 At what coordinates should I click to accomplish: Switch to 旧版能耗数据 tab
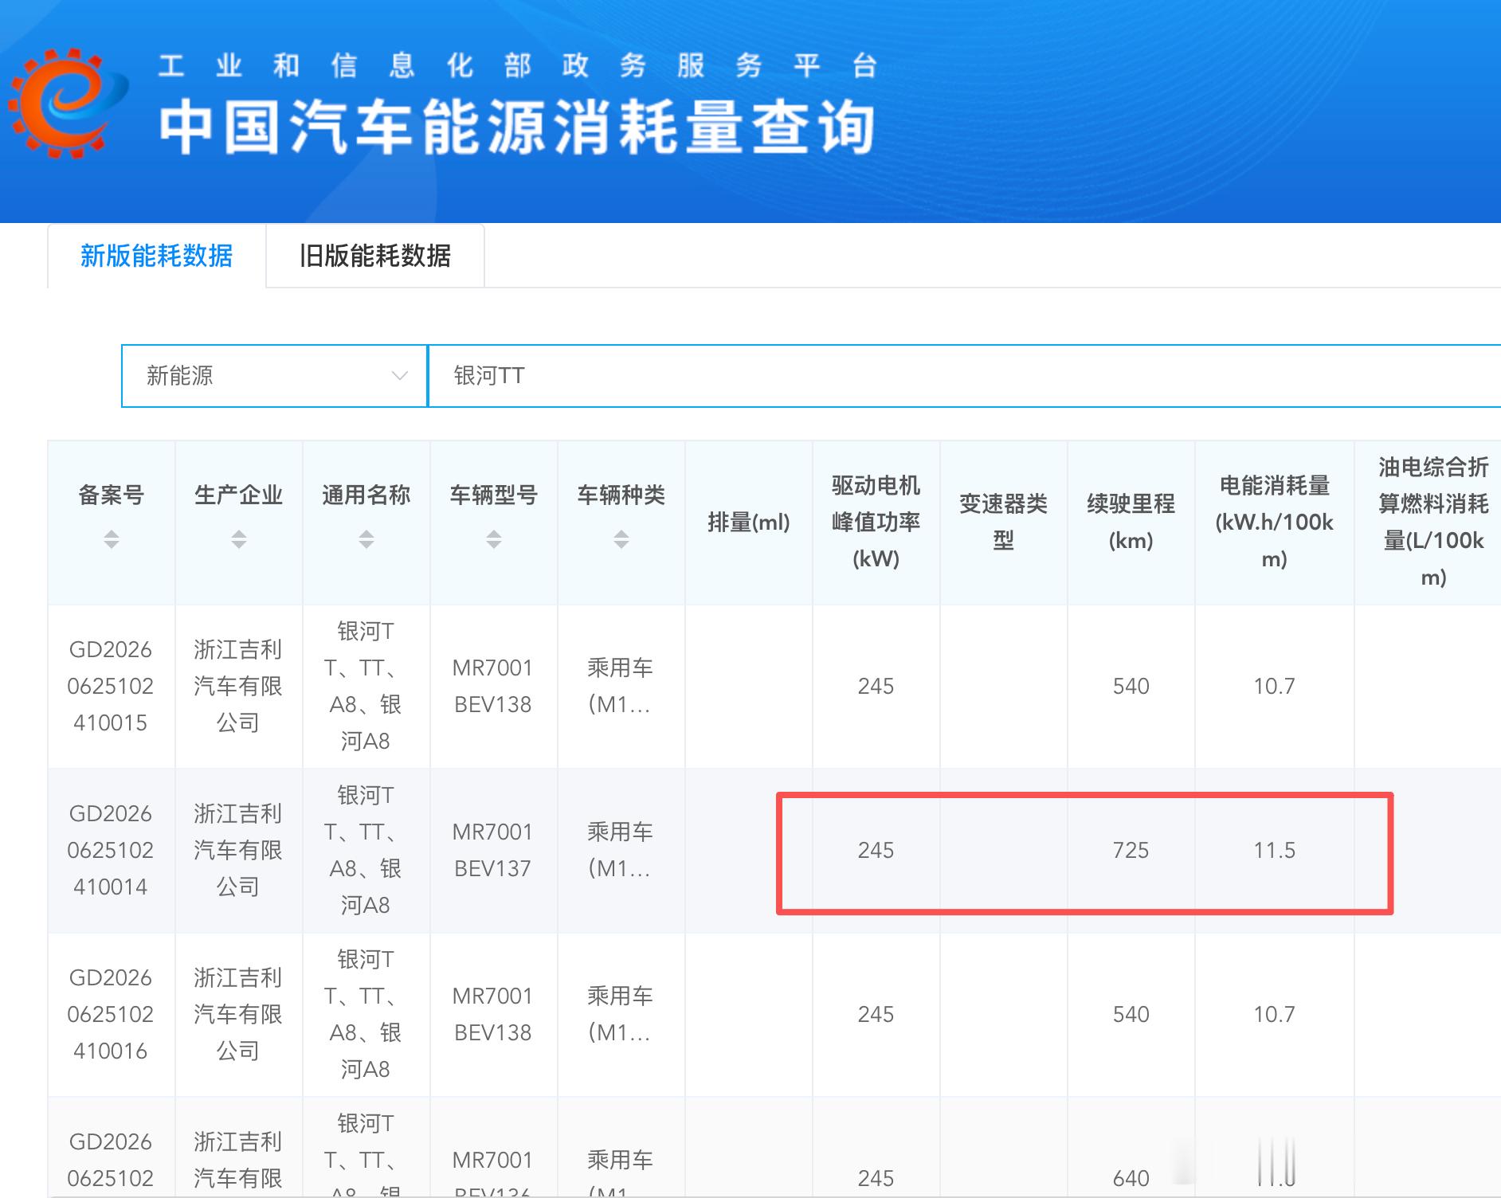tap(375, 256)
